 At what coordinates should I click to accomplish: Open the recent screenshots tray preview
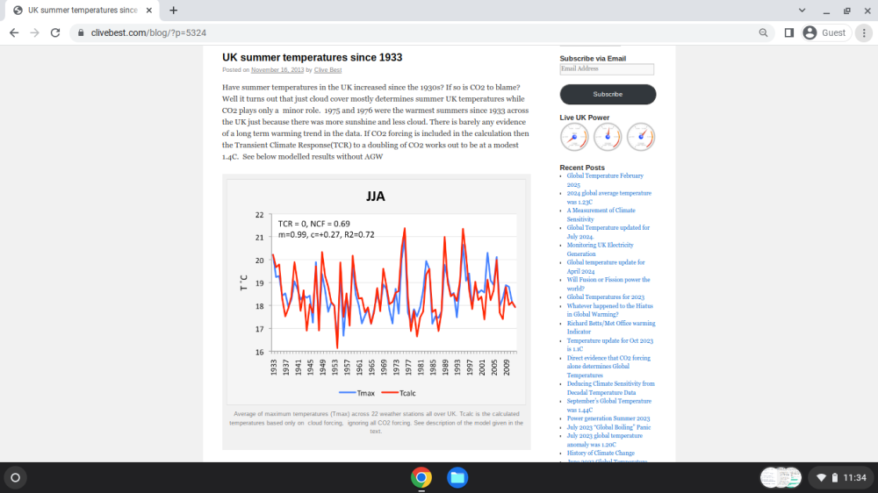(781, 478)
